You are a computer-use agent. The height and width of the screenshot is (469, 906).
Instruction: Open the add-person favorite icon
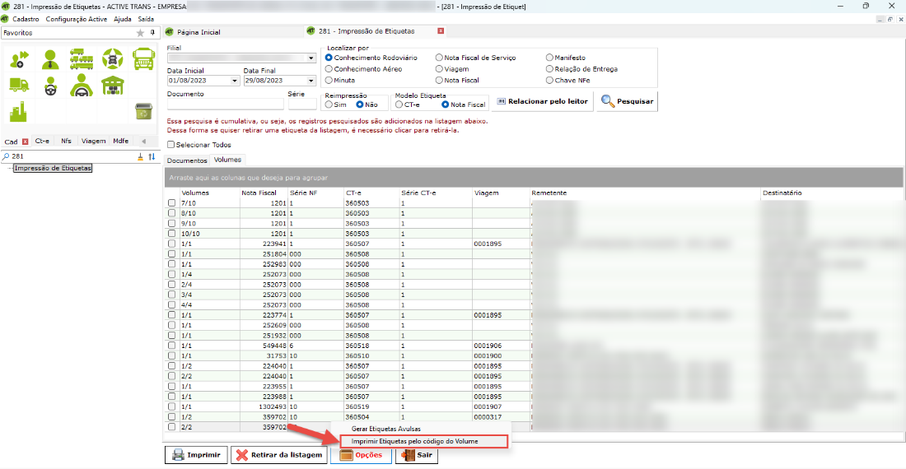[x=19, y=59]
